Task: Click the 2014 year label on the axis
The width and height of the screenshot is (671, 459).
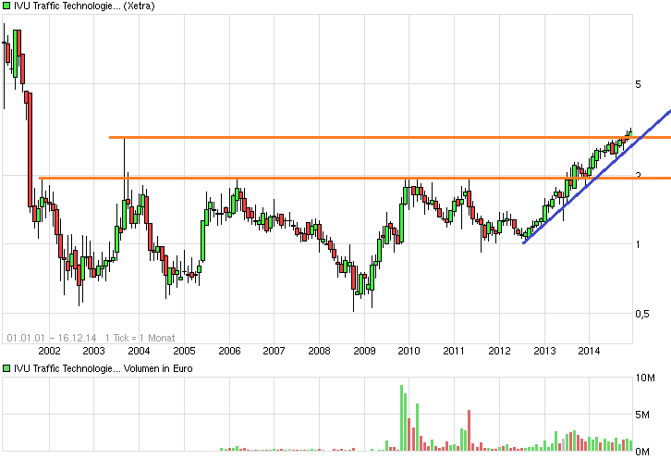Action: tap(589, 351)
